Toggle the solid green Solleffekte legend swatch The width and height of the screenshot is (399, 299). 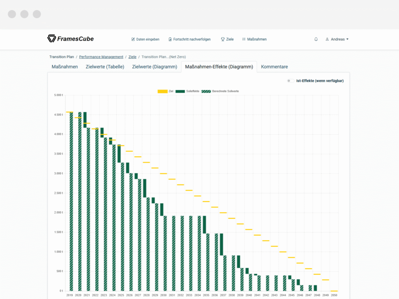[180, 91]
